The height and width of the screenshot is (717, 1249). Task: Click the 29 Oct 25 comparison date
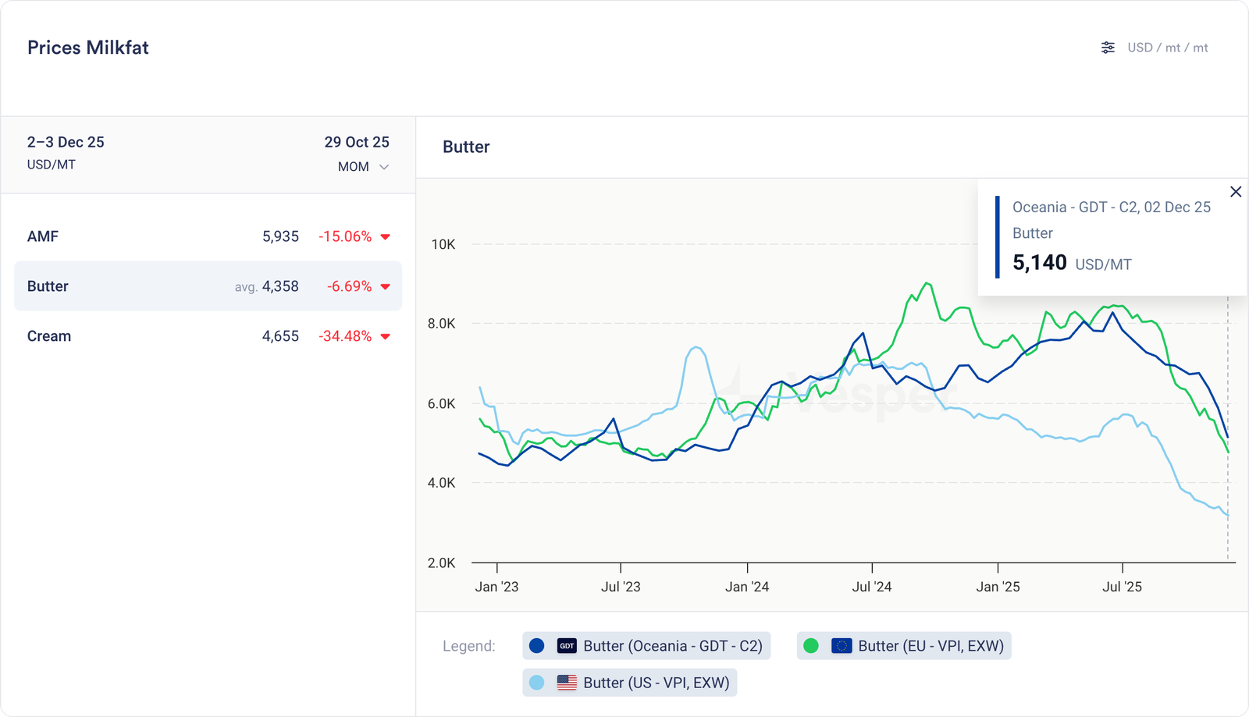[x=357, y=142]
